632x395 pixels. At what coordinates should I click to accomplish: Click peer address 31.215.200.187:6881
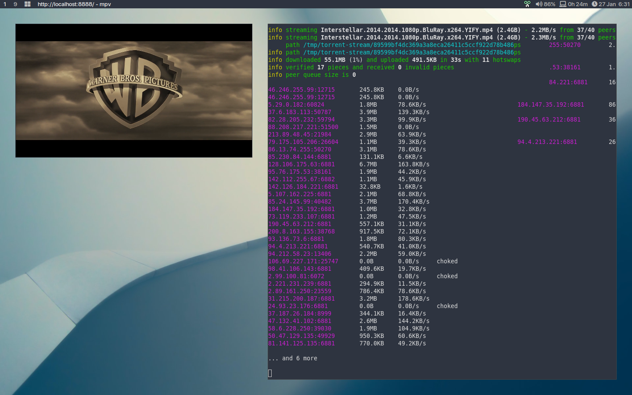point(302,298)
